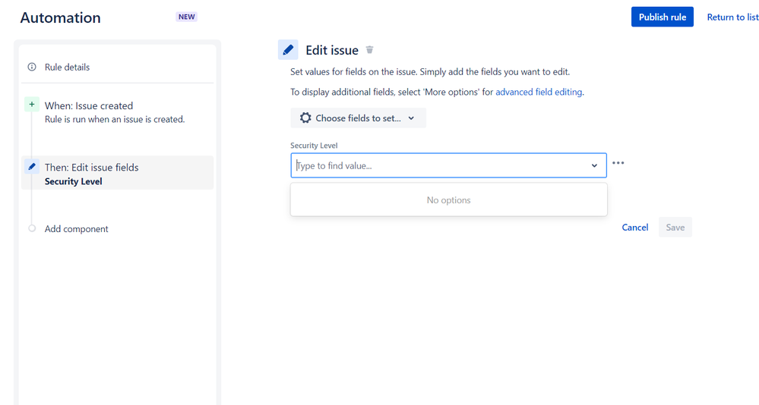Click the green plus trigger icon
Viewport: 759px width, 405px height.
click(x=32, y=105)
